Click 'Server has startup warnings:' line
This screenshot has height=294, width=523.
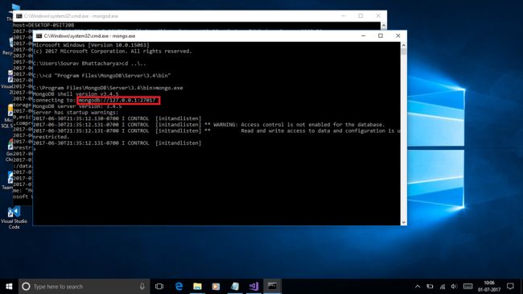pyautogui.click(x=76, y=112)
